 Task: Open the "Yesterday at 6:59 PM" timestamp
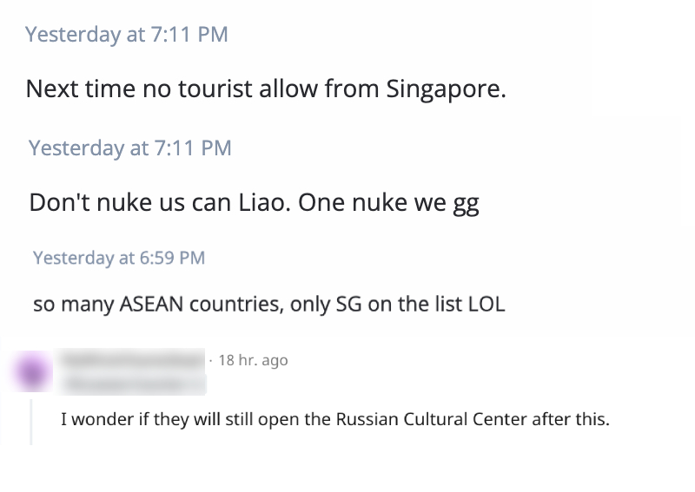click(119, 258)
